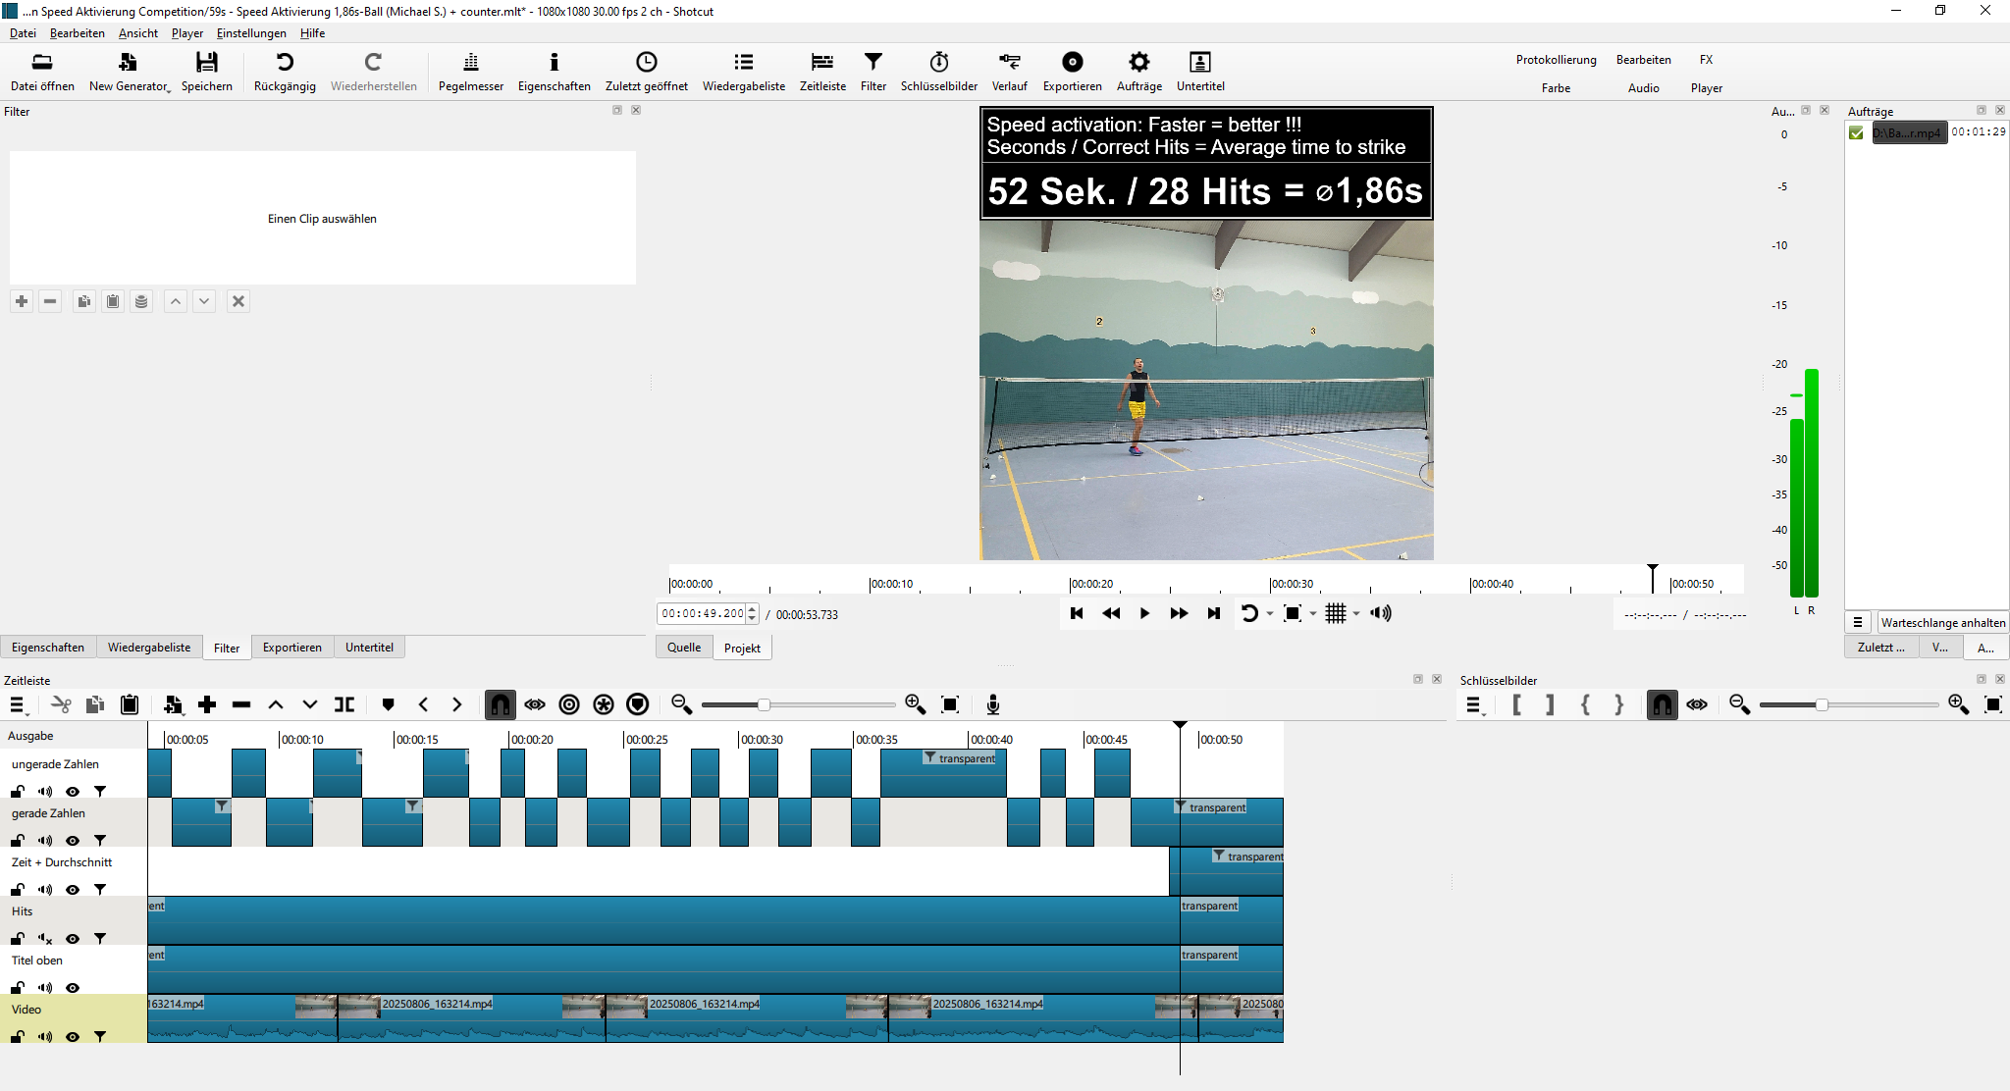Zoom timeline to fit
2010x1091 pixels.
(950, 704)
